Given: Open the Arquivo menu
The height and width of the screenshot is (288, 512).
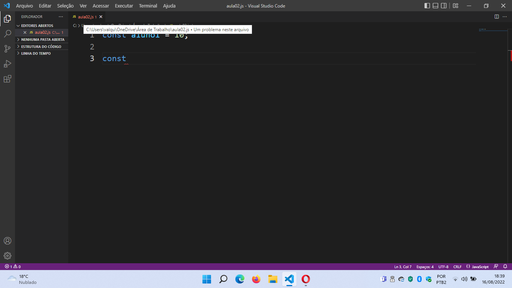Looking at the screenshot, I should coord(24,6).
